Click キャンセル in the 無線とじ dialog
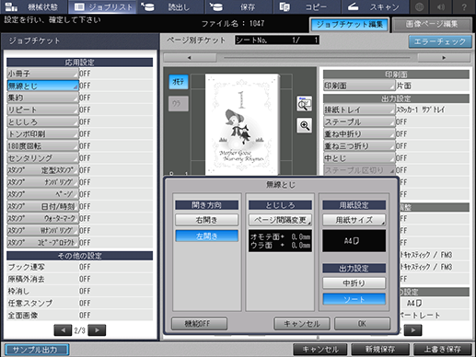Viewport: 476px width, 357px height. (302, 324)
